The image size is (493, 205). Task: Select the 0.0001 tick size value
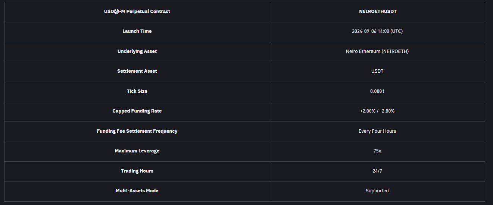(x=377, y=91)
